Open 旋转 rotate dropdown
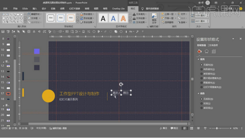The height and width of the screenshot is (138, 245). pos(182,22)
